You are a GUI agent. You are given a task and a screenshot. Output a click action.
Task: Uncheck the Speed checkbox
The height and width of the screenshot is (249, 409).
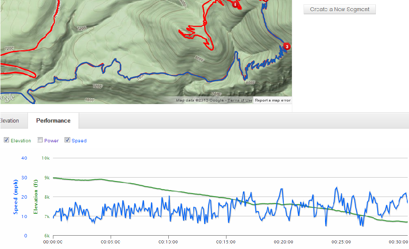(x=67, y=140)
